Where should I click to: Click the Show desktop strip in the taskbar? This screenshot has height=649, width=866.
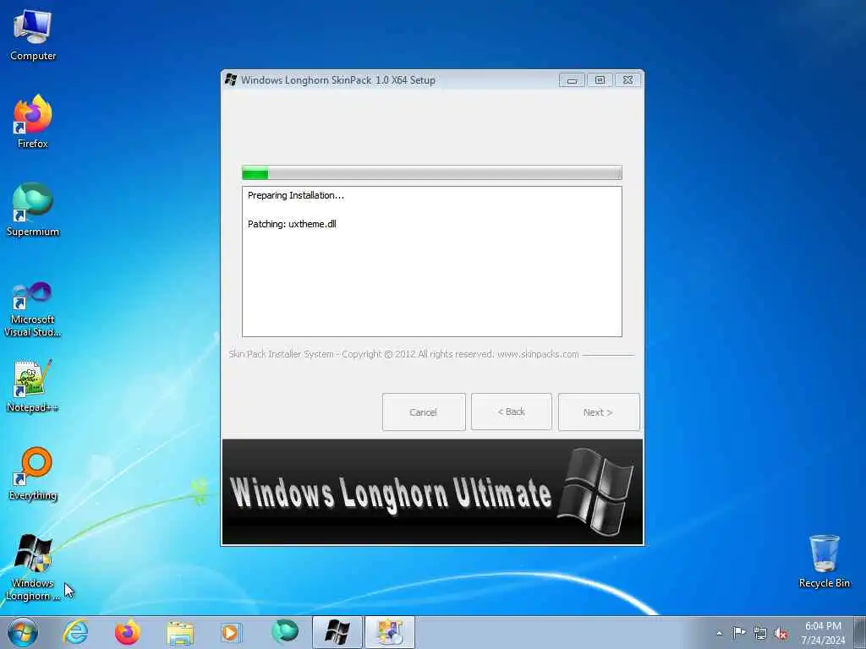861,632
